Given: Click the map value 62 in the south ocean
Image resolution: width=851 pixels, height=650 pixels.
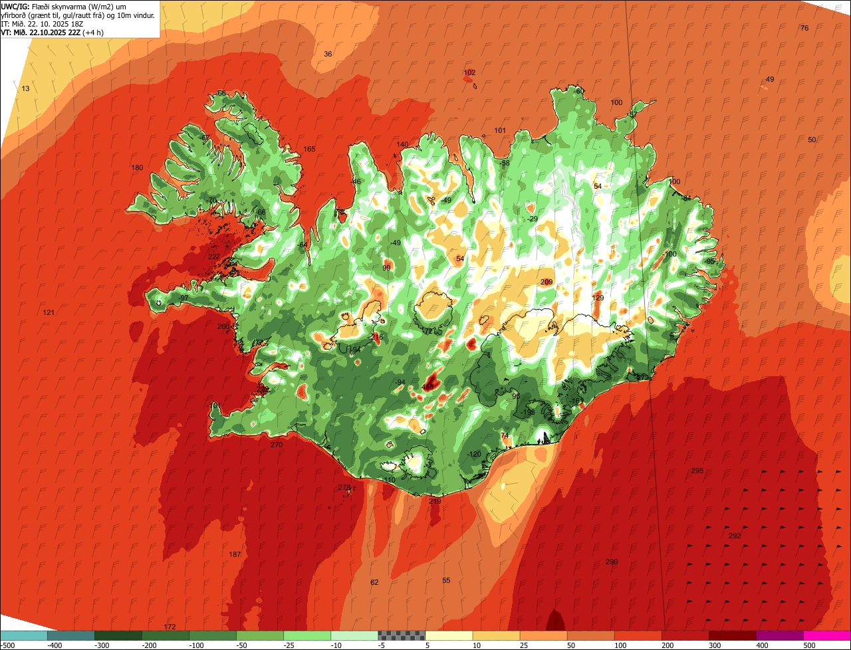Looking at the screenshot, I should [x=374, y=582].
